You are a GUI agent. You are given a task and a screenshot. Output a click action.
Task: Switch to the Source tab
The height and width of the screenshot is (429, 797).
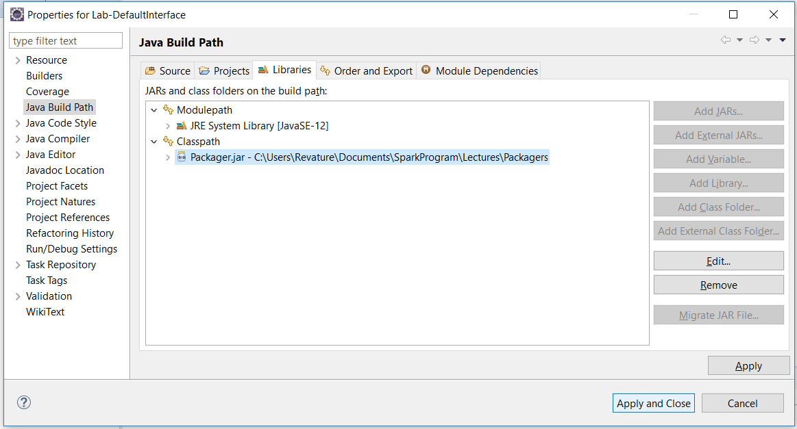click(x=167, y=70)
